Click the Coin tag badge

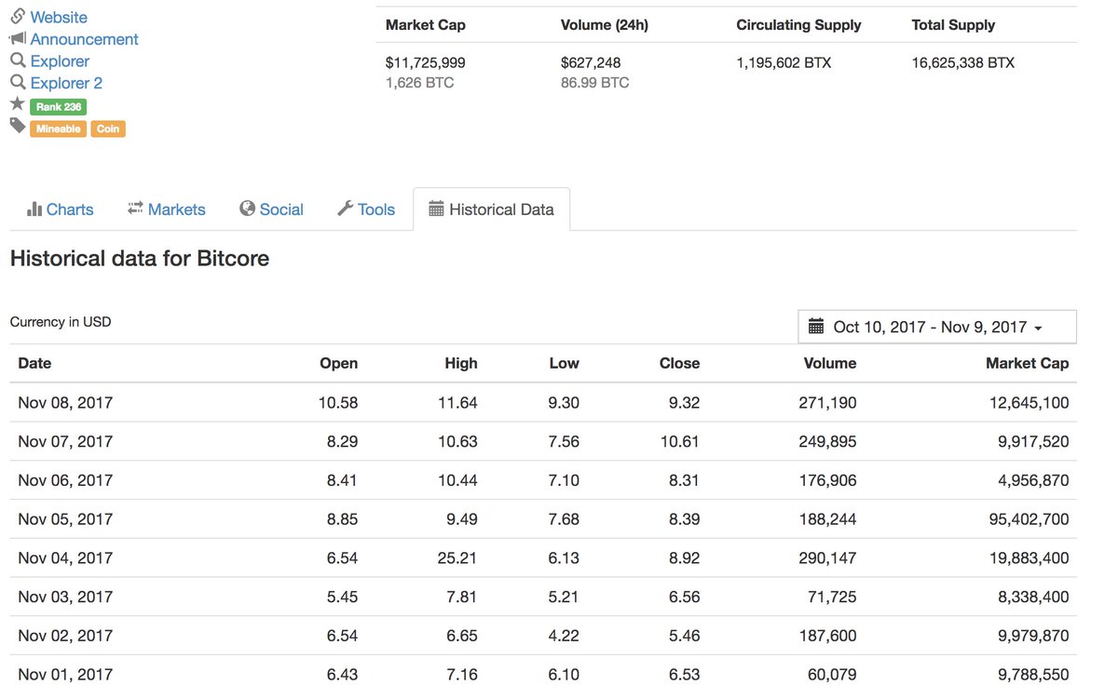108,129
